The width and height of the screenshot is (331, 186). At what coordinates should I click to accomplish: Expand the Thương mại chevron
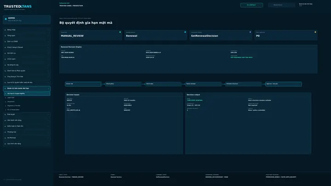coord(48,132)
